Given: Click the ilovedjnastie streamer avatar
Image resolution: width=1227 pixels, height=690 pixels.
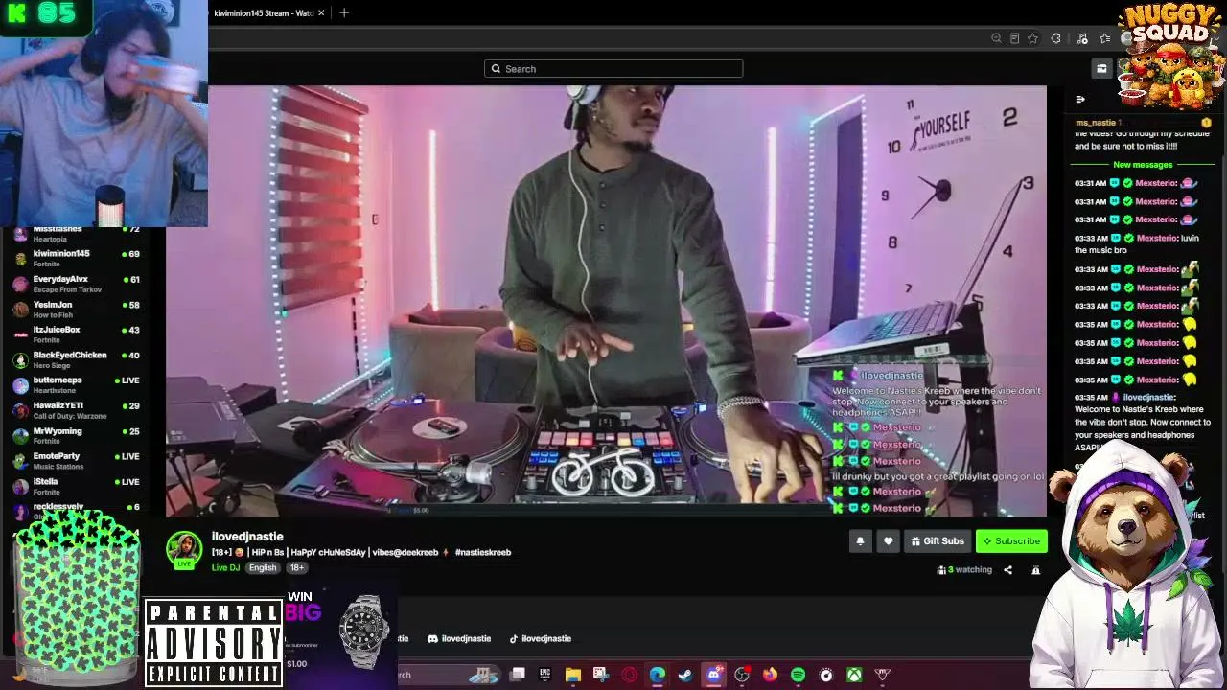Looking at the screenshot, I should [x=184, y=550].
